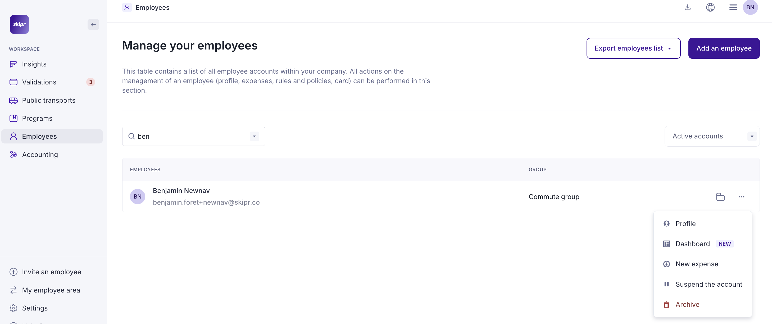Click the download icon in the header
The width and height of the screenshot is (772, 324).
(x=688, y=7)
